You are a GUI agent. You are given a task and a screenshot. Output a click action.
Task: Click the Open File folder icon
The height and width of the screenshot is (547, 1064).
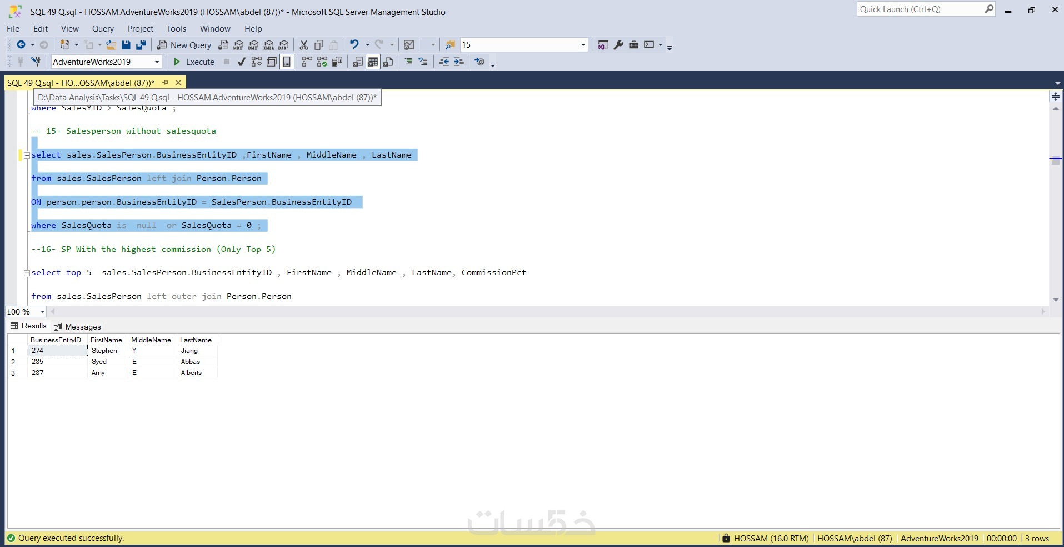tap(111, 45)
